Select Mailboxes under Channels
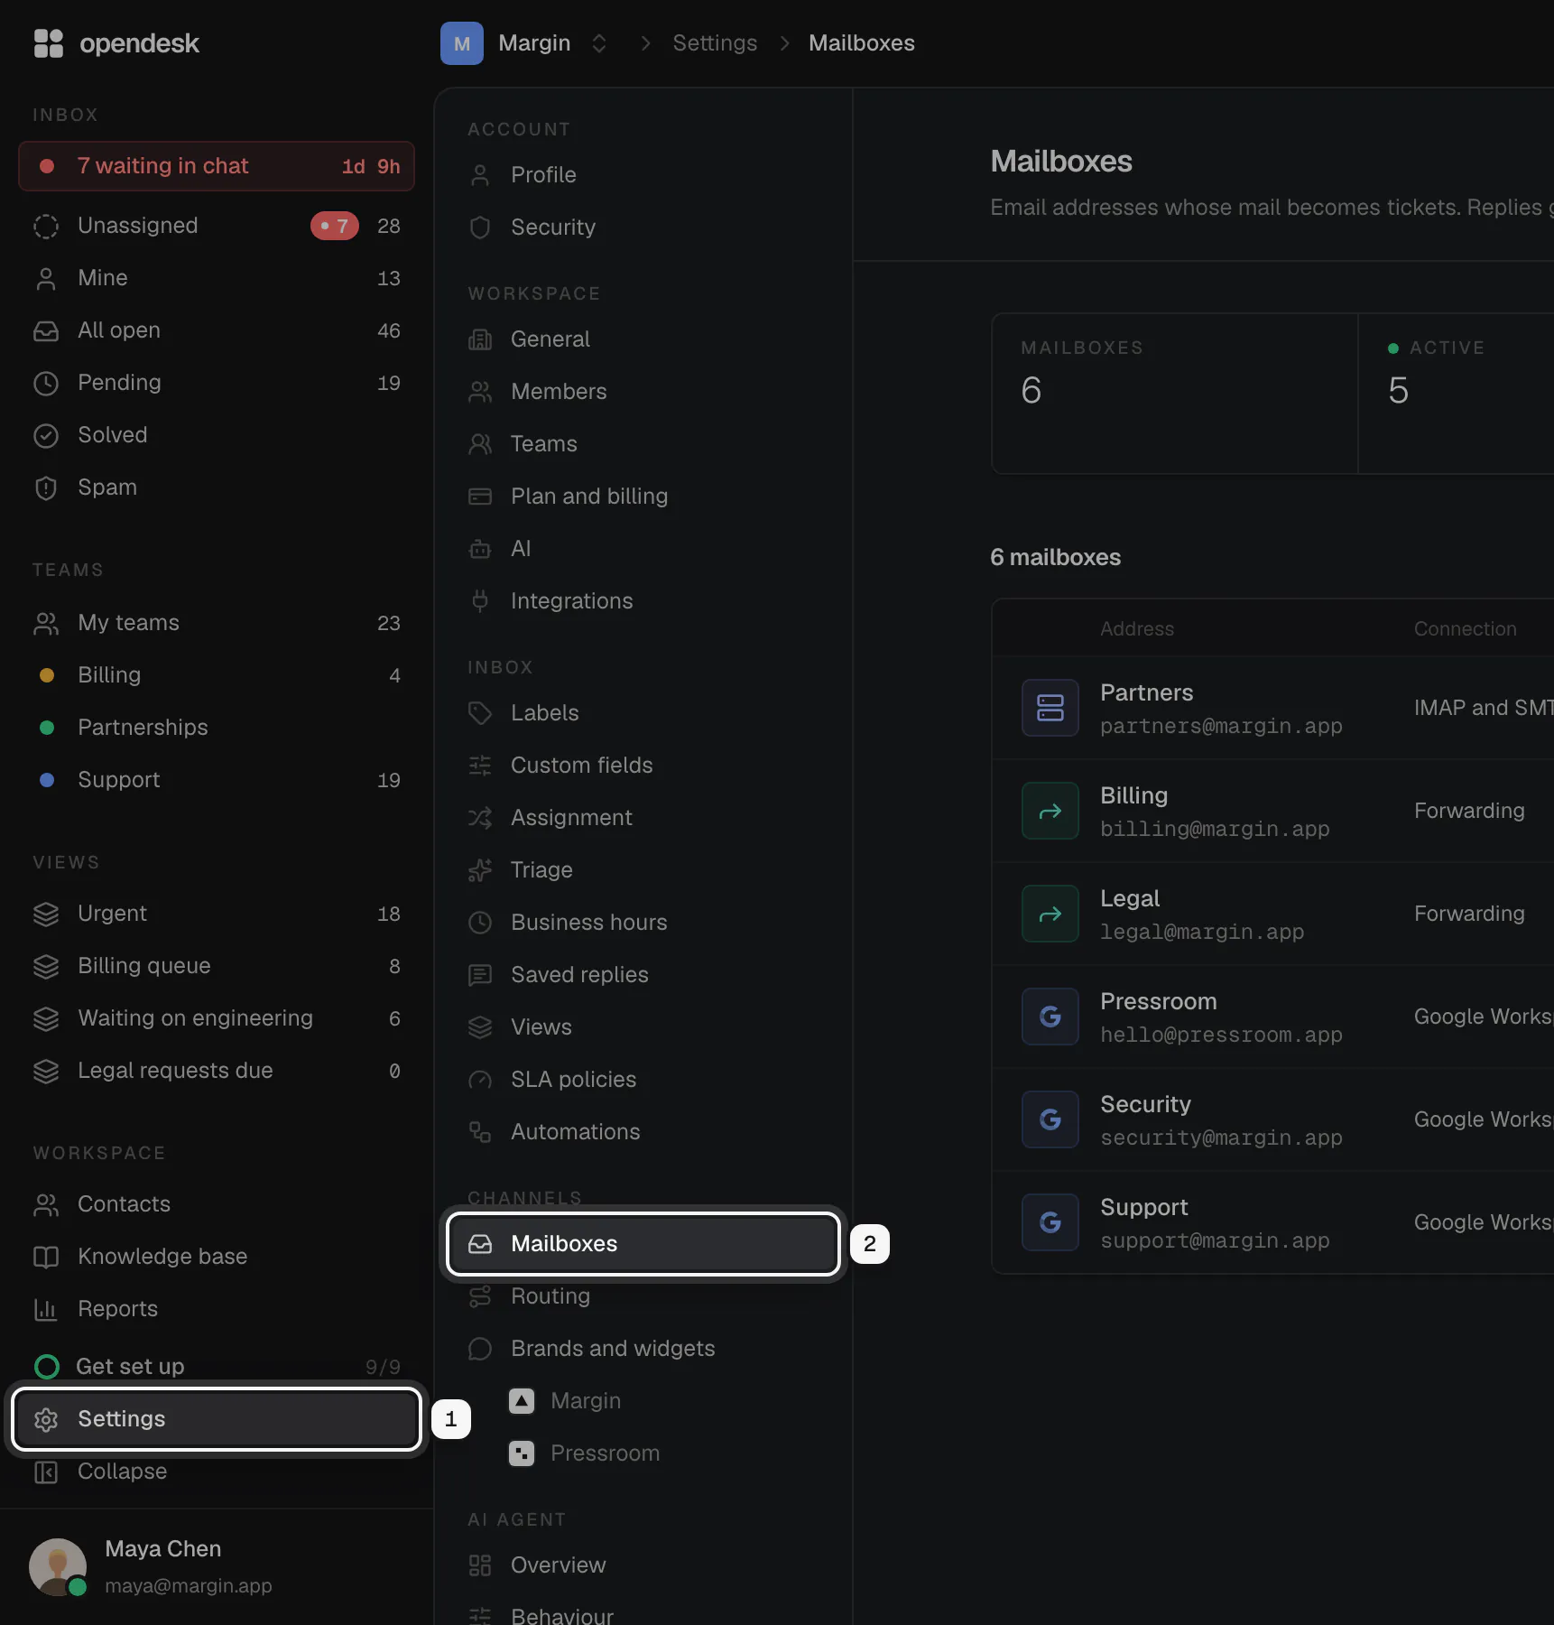Viewport: 1554px width, 1625px height. point(643,1244)
